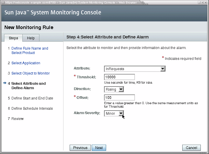Click the 'Use seconds for time, KB for size' hint

[128, 82]
